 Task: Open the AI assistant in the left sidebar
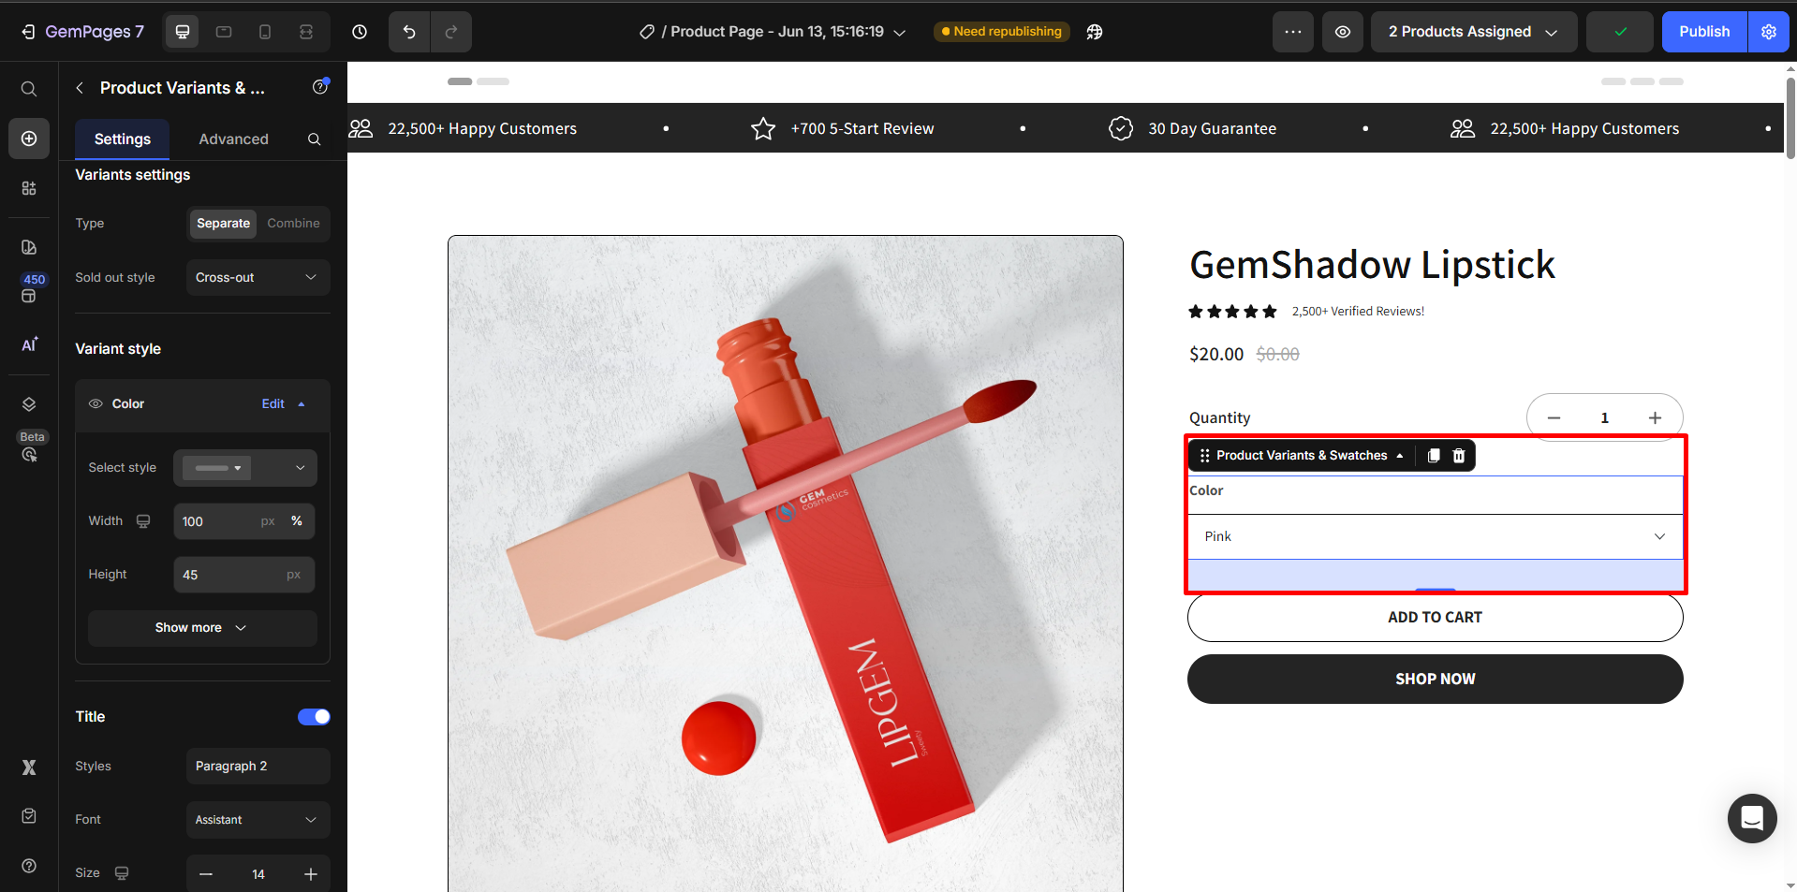(x=28, y=344)
